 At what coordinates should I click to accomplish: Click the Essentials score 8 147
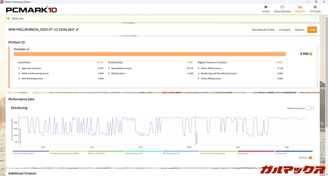click(100, 62)
